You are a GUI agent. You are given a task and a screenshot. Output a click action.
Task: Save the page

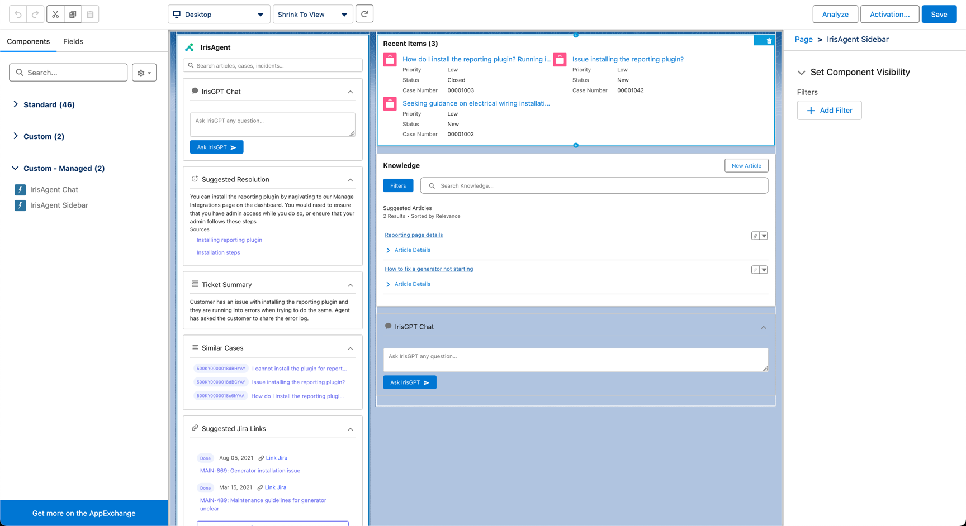tap(939, 14)
